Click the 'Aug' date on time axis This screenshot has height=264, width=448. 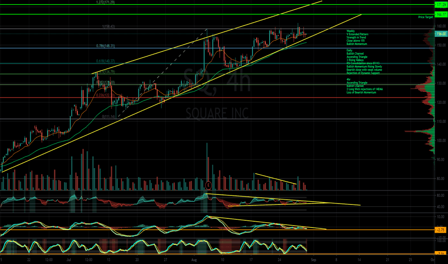pos(194,260)
